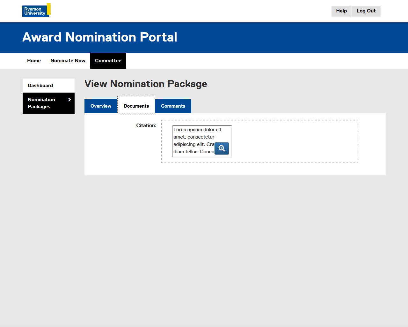Image resolution: width=408 pixels, height=327 pixels.
Task: Click the Citation field label
Action: coord(146,125)
